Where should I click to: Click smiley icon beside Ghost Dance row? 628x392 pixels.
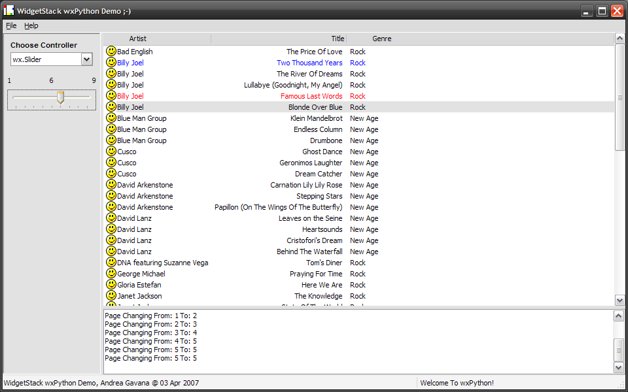[111, 152]
